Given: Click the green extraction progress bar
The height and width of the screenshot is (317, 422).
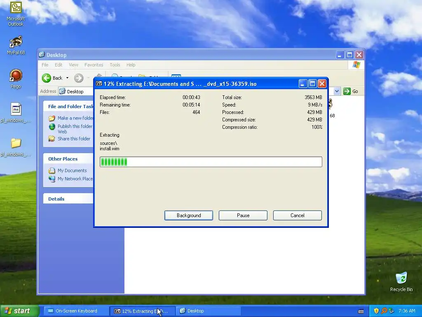Looking at the screenshot, I should [x=211, y=162].
